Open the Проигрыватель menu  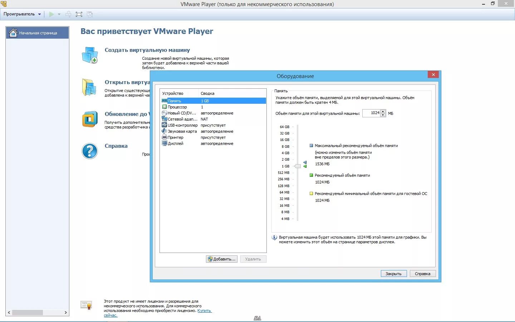22,14
